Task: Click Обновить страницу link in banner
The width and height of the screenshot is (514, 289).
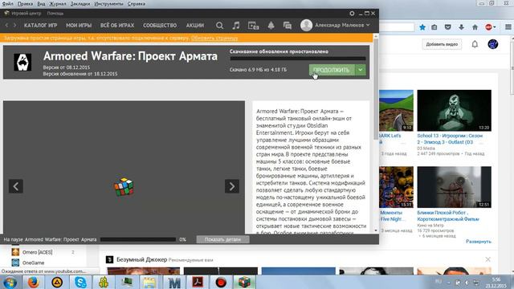Action: pyautogui.click(x=214, y=38)
